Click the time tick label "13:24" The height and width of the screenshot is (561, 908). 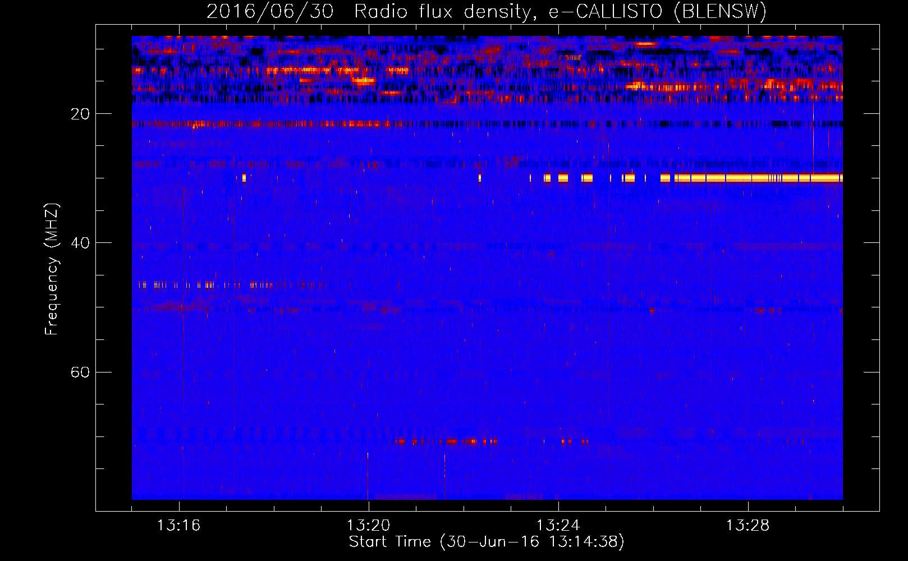pos(558,526)
